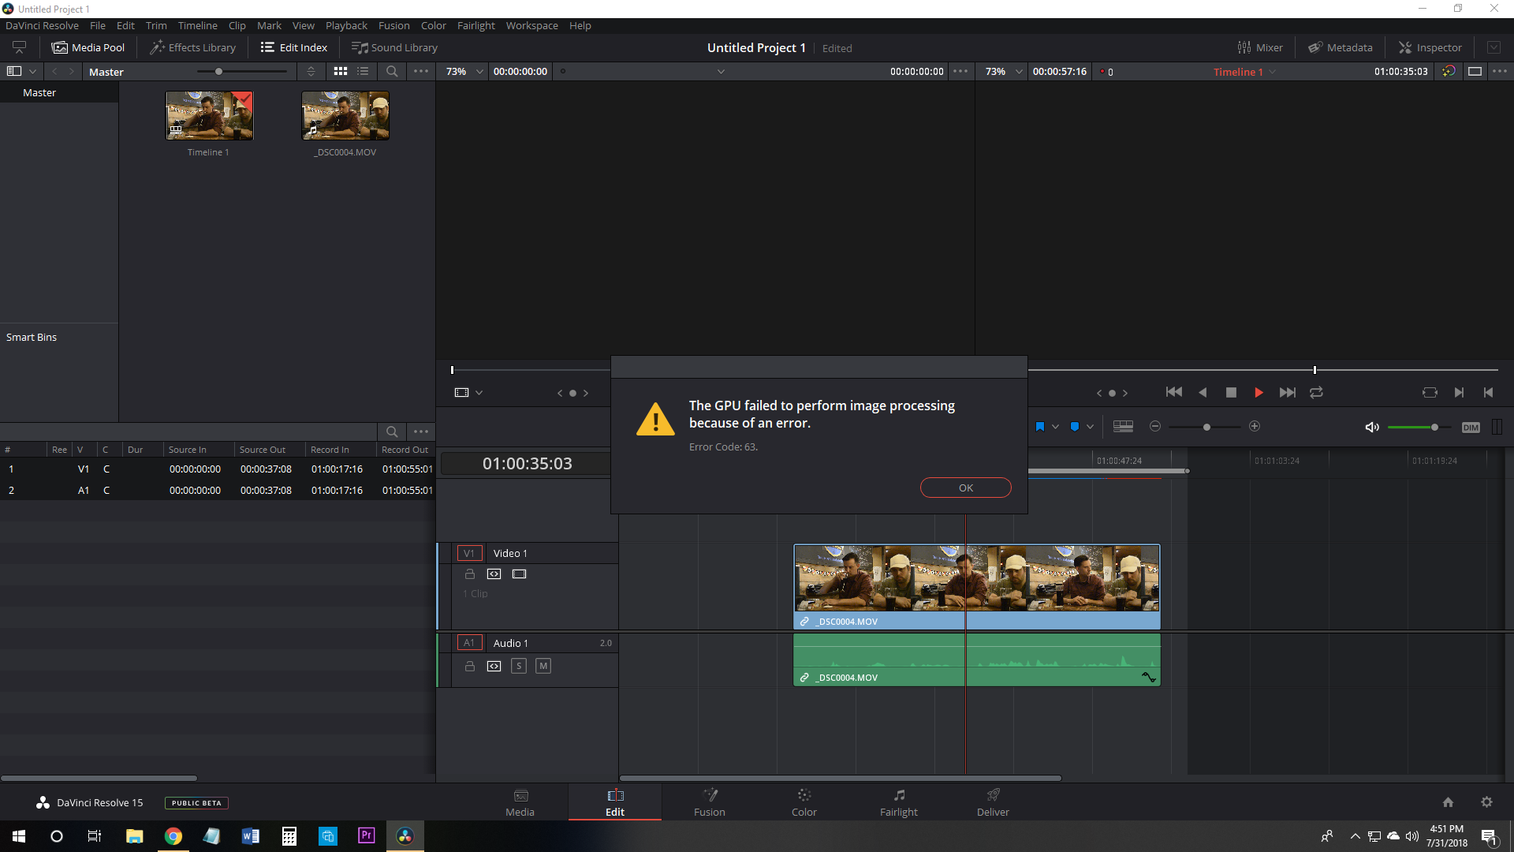This screenshot has width=1514, height=852.
Task: Zoom out the timeline
Action: click(1155, 426)
